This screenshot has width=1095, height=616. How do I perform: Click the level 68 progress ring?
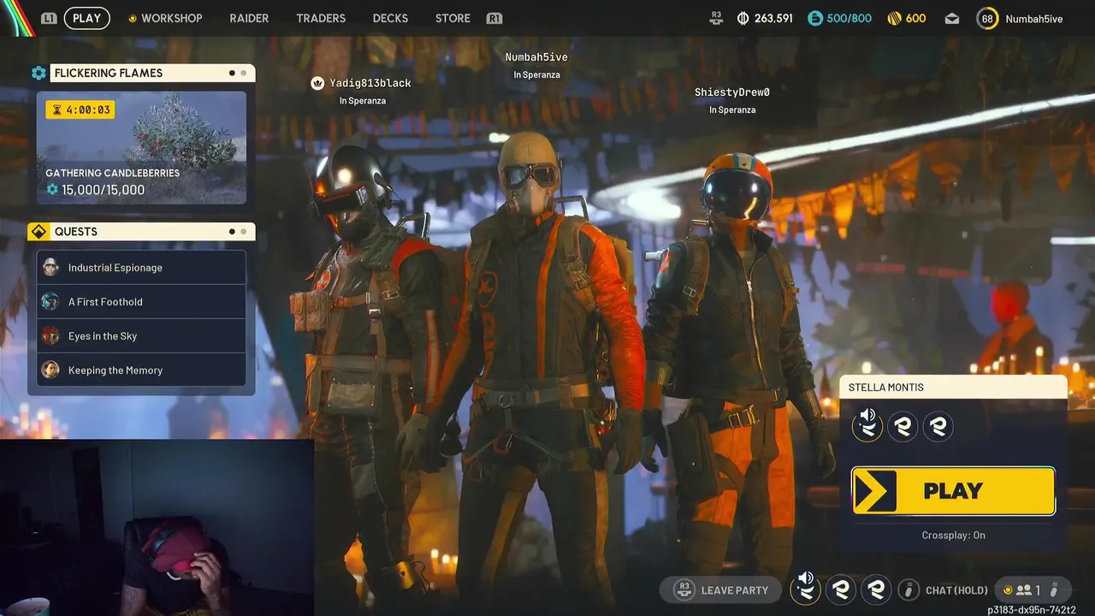[x=987, y=18]
